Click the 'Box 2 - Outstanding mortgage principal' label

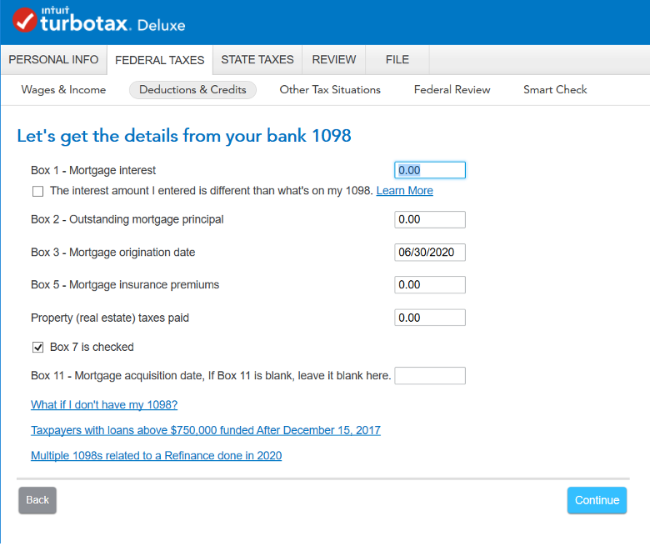[127, 219]
